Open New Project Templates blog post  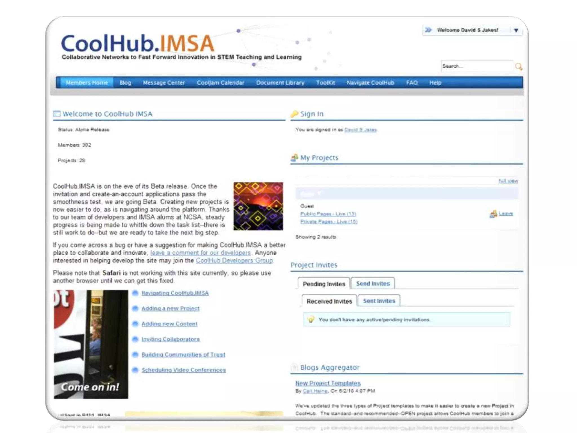[328, 383]
